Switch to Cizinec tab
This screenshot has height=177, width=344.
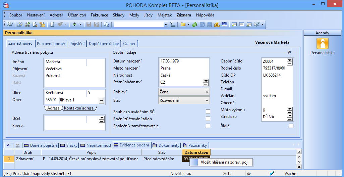click(x=129, y=44)
